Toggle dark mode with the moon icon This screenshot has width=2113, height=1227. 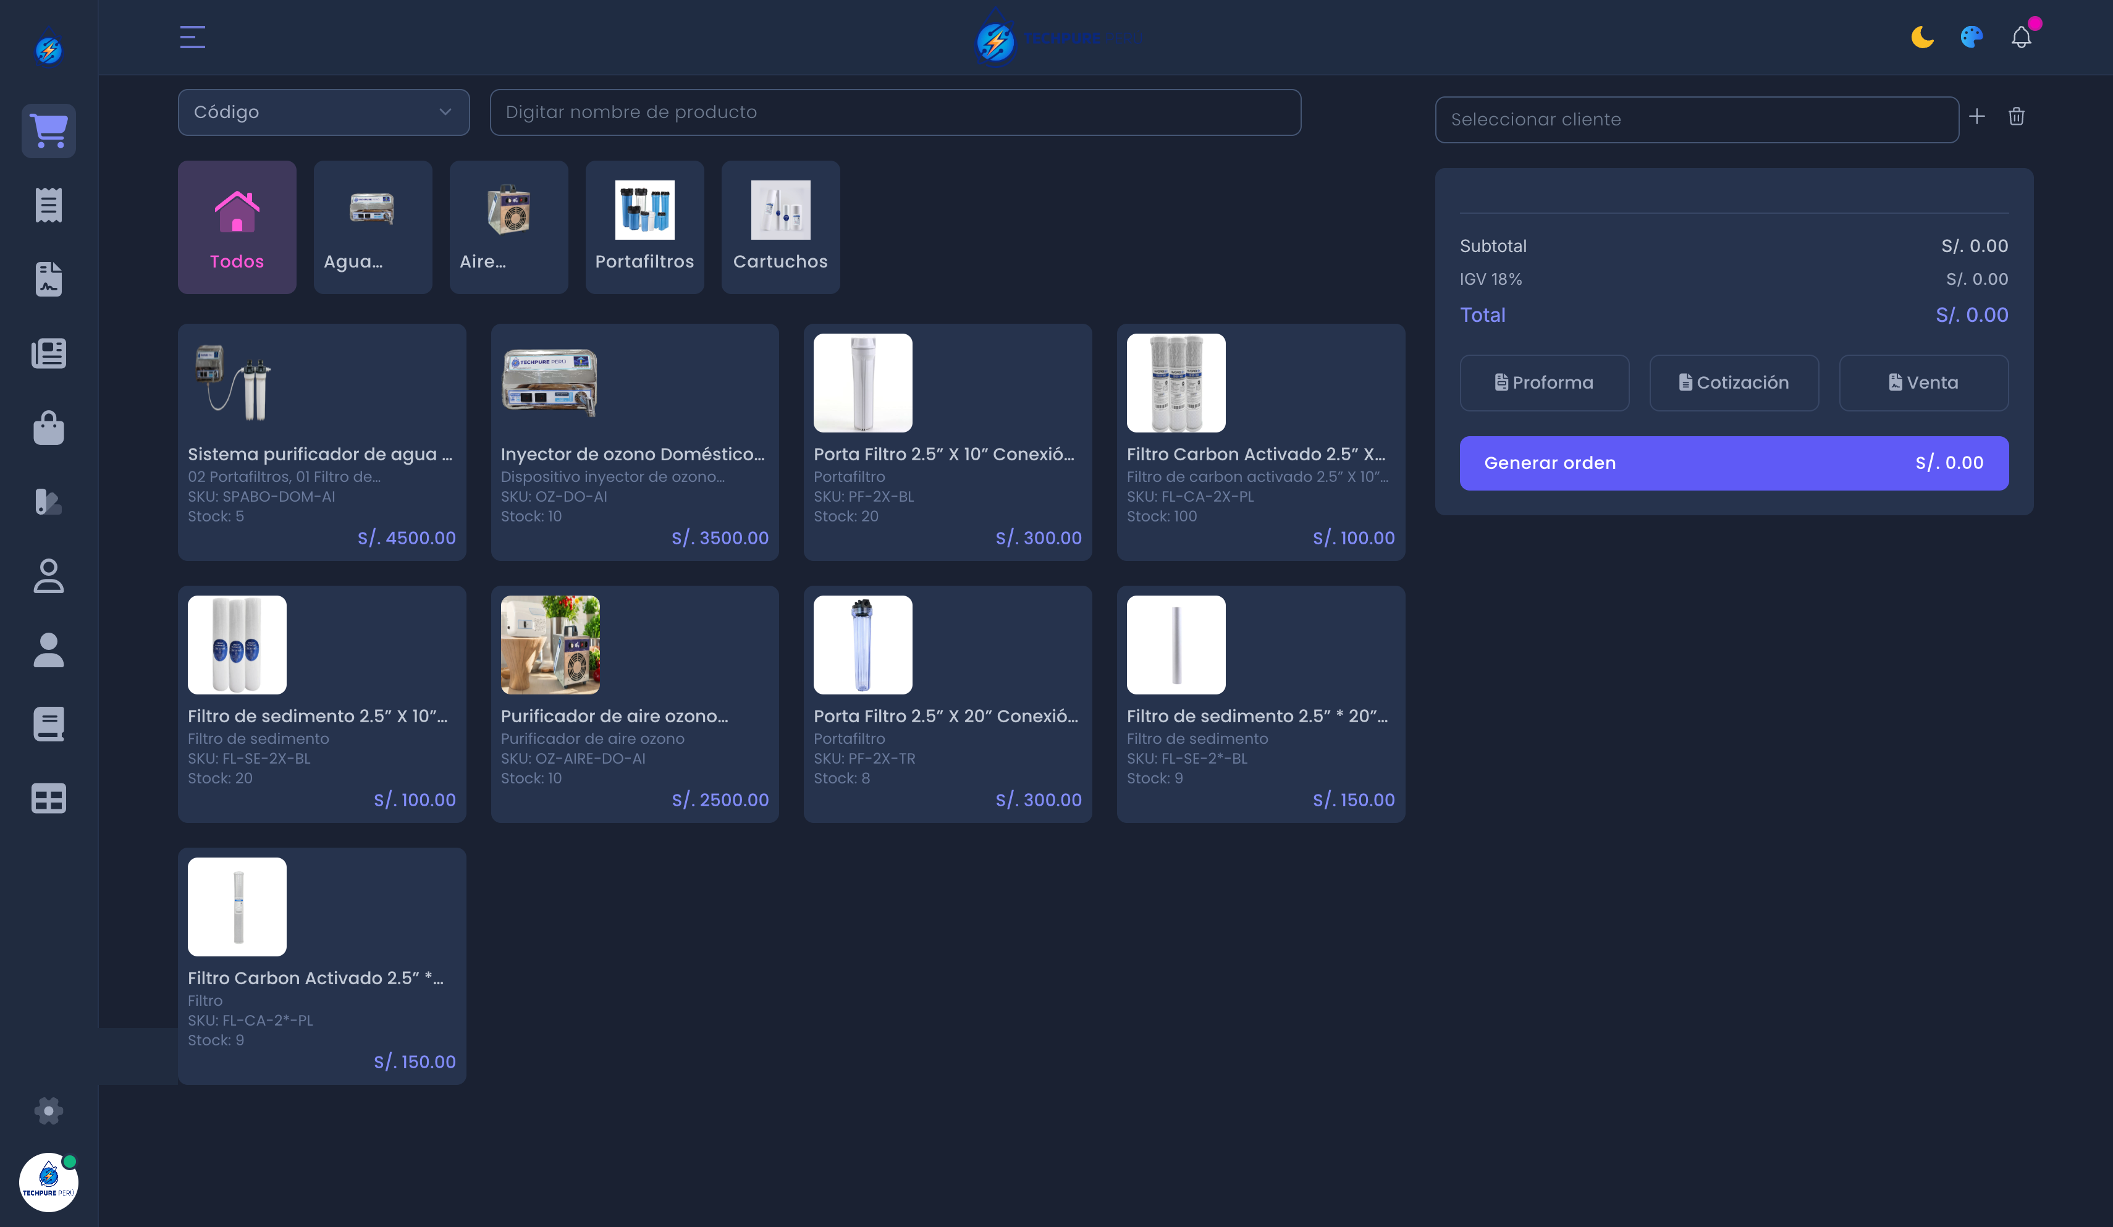1922,37
